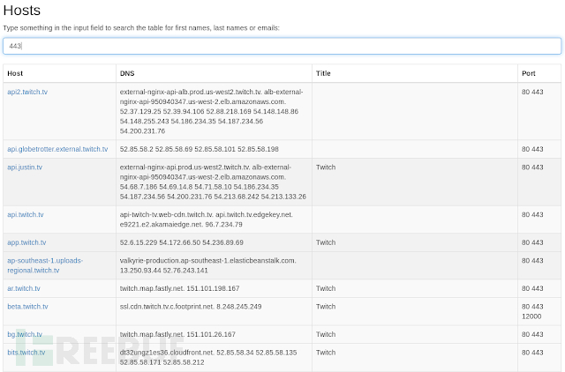Open the api.globetrotter.external.twitch.tv link
Viewport: 565px width, 372px height.
(57, 149)
